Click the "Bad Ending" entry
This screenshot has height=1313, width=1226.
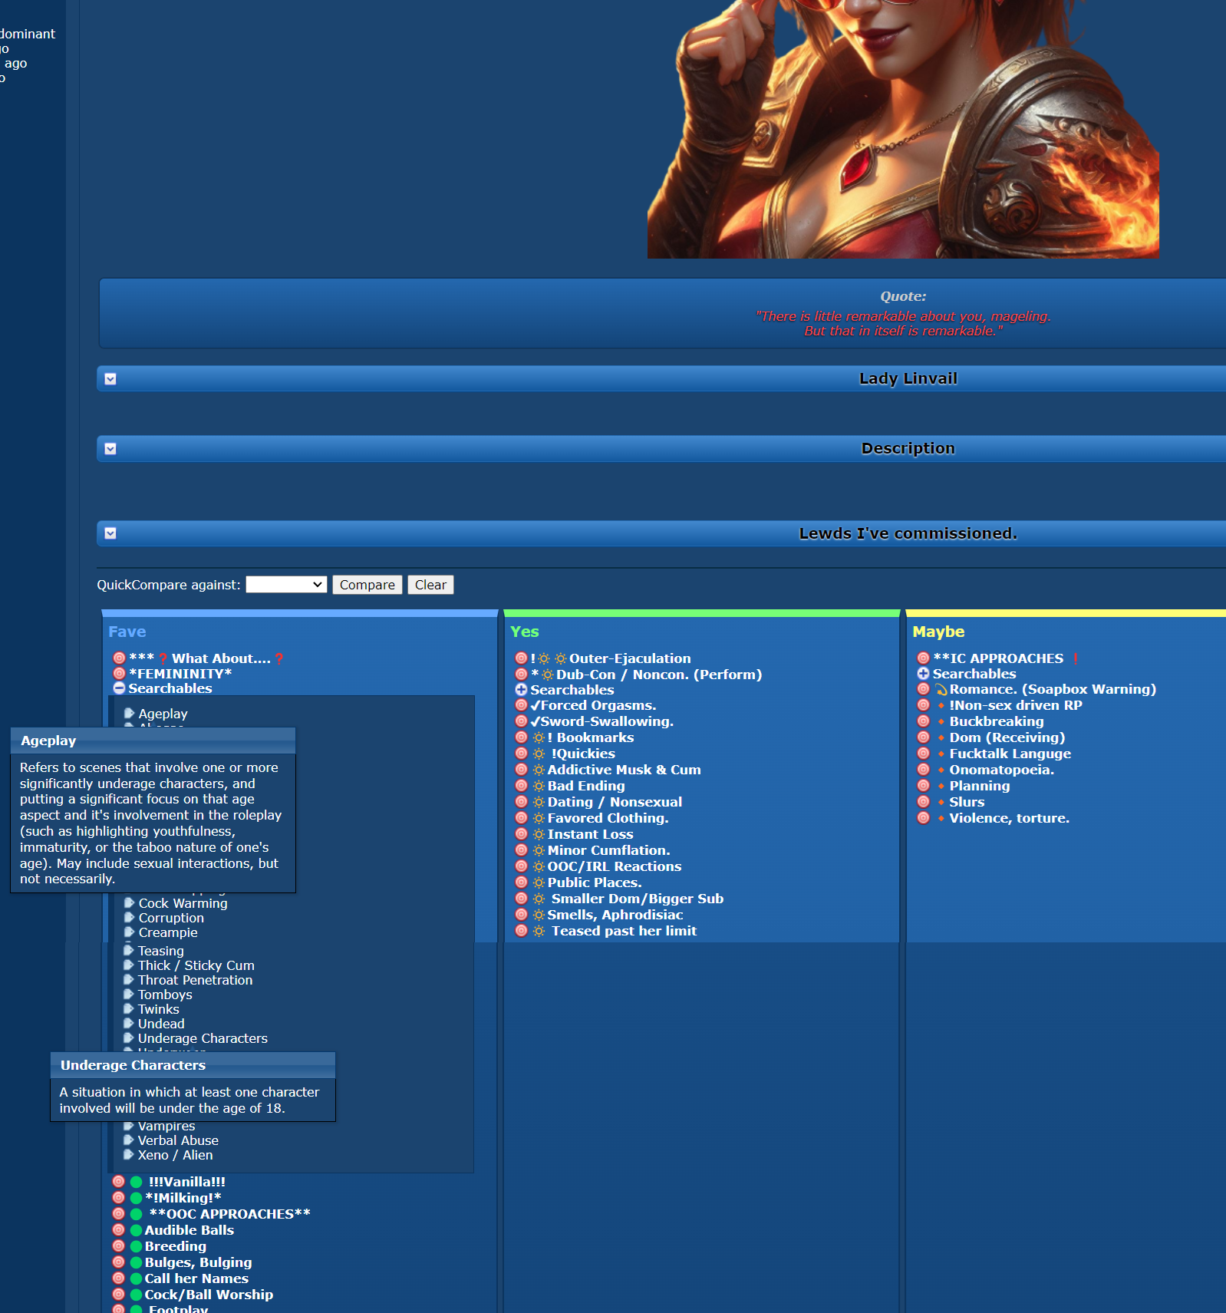tap(586, 786)
